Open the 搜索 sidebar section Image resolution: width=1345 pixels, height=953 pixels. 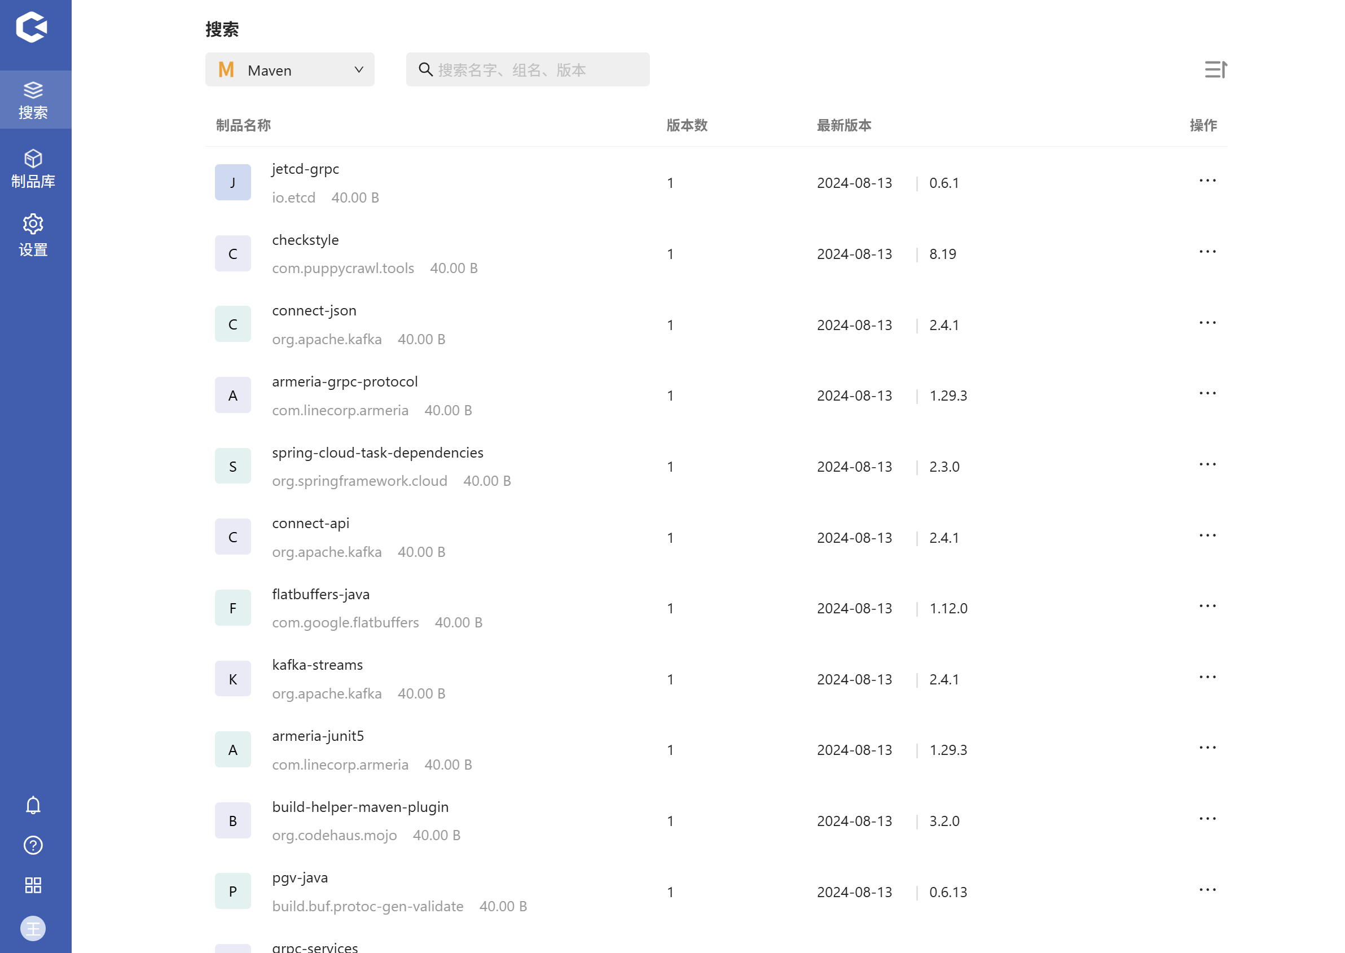[x=33, y=100]
